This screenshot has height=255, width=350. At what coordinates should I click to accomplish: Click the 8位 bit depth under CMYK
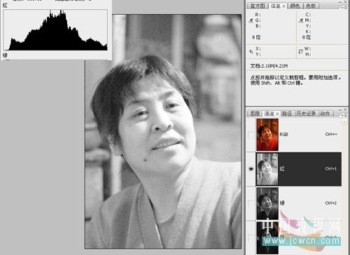coord(307,37)
